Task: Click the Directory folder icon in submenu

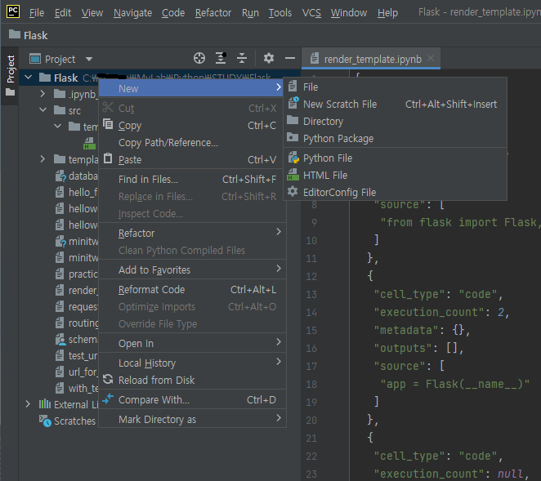Action: (293, 120)
